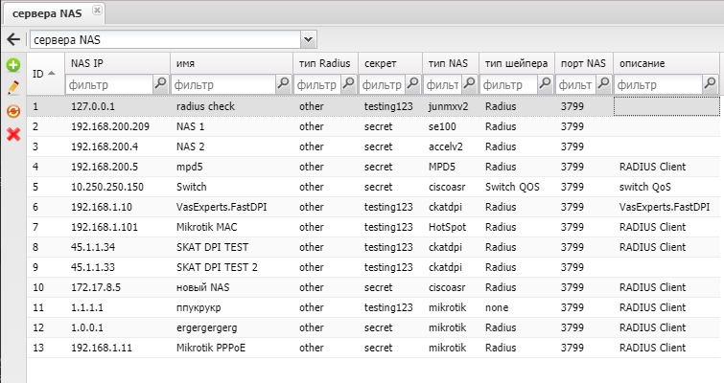Select the row with IP 10.250.250.150

[x=107, y=188]
